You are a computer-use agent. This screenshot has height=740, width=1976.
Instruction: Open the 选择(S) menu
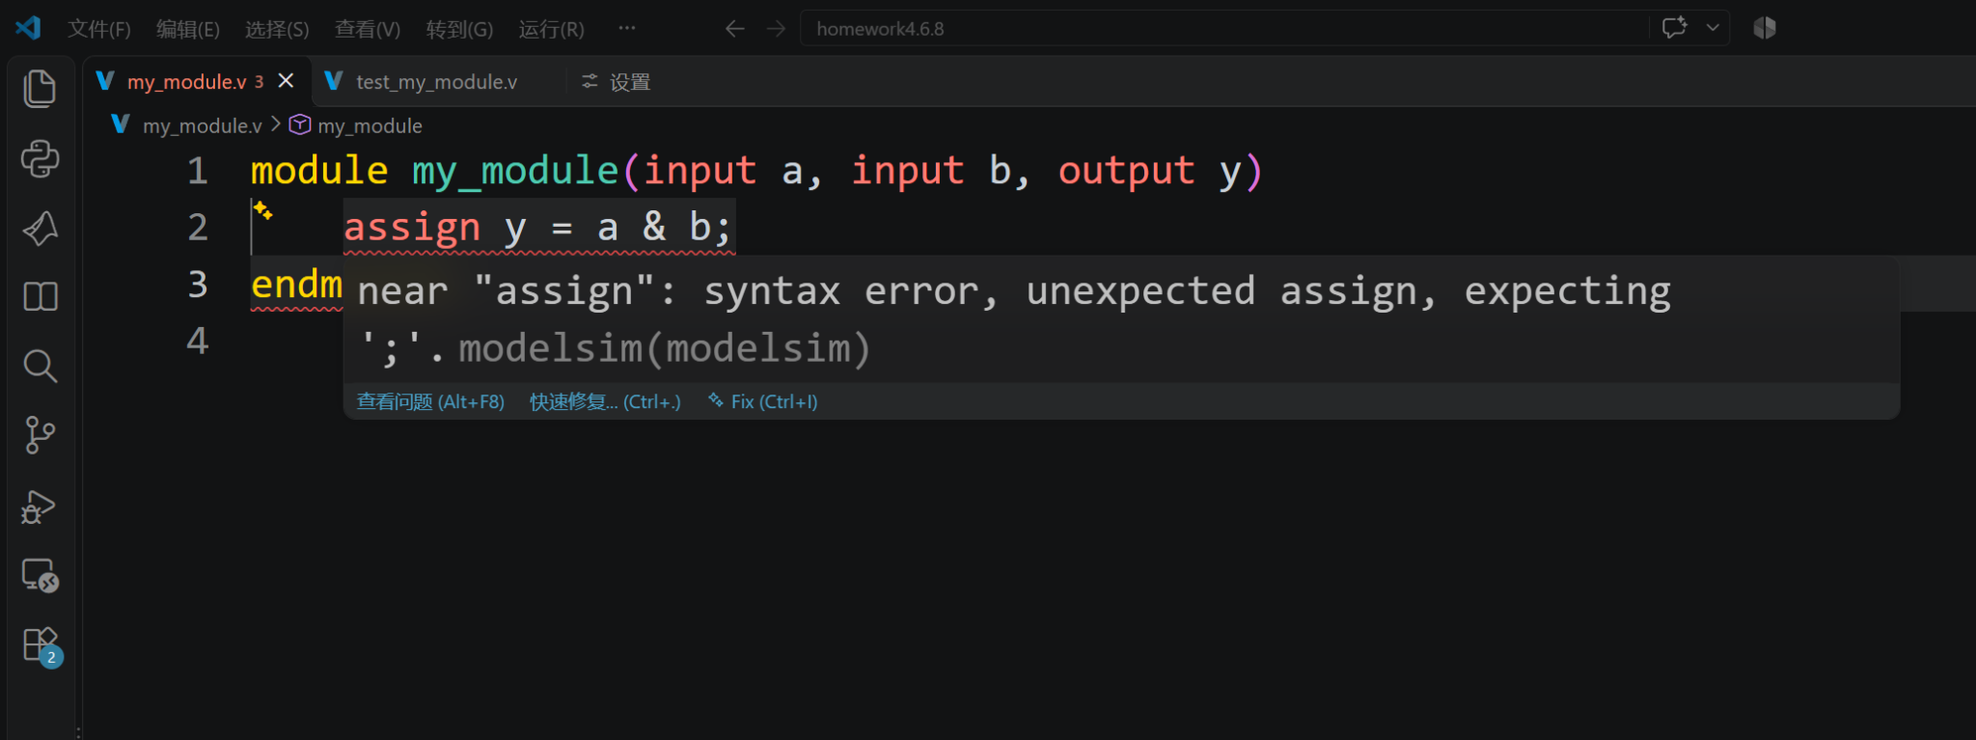[x=277, y=29]
